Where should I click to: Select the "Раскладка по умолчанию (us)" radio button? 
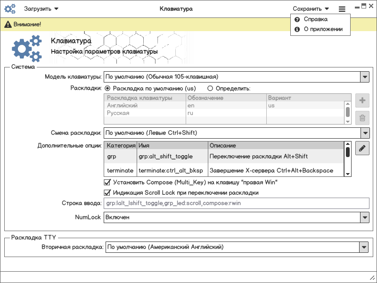point(108,88)
